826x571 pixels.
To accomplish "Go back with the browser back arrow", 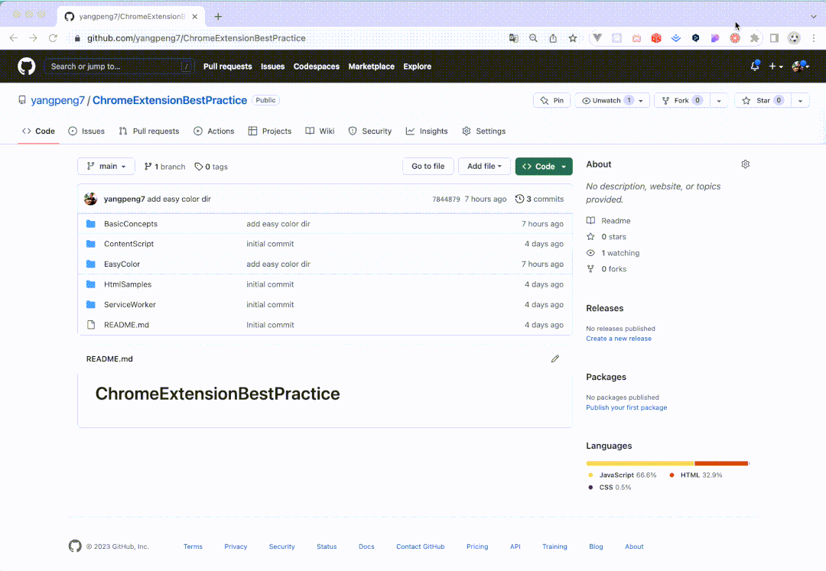I will [14, 38].
